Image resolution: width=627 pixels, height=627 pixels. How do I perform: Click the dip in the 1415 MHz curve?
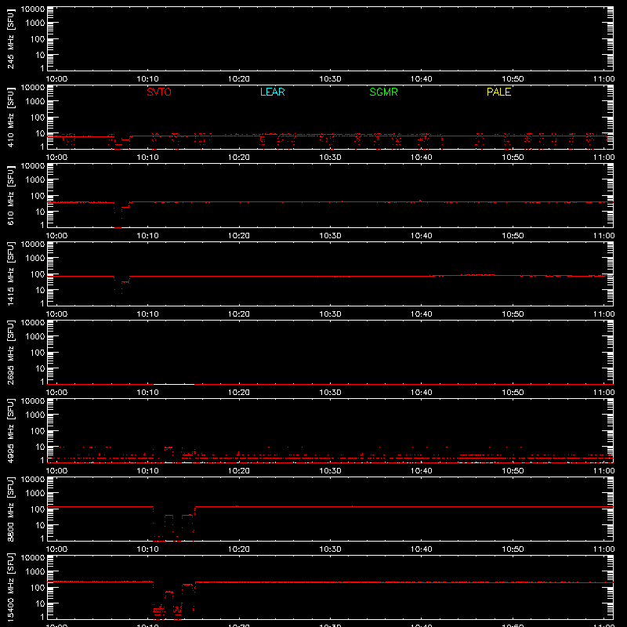click(122, 291)
